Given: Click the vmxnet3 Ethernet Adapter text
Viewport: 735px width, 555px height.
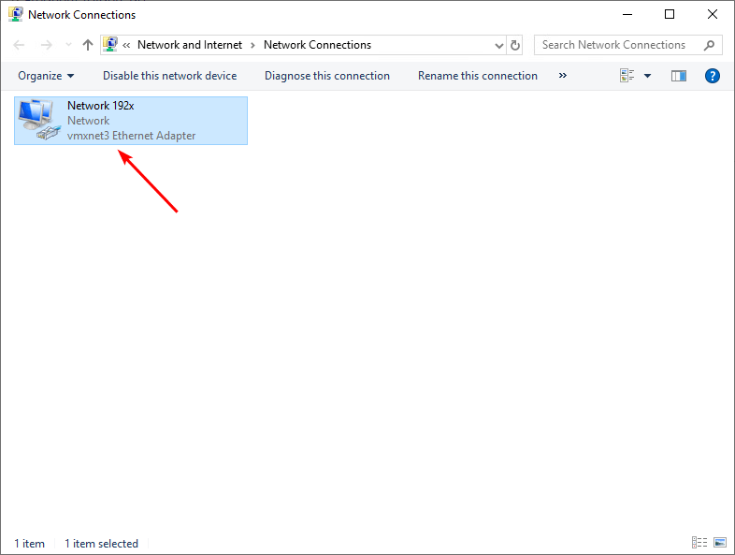Looking at the screenshot, I should click(x=131, y=136).
